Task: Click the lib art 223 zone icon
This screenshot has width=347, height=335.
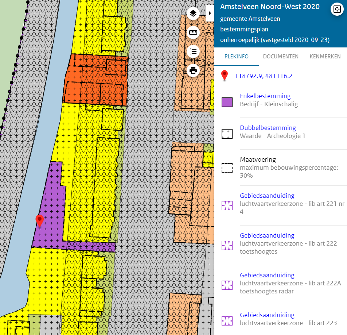Action: [x=227, y=321]
